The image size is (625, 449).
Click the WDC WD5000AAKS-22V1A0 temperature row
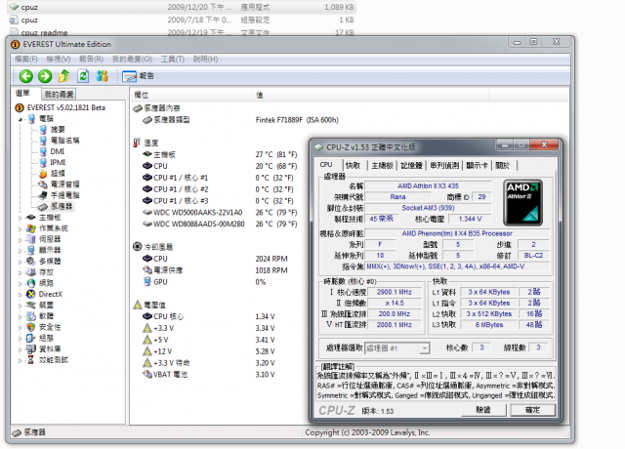[x=220, y=213]
